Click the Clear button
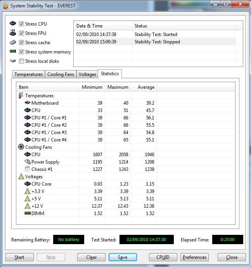The width and height of the screenshot is (251, 267). pyautogui.click(x=91, y=257)
